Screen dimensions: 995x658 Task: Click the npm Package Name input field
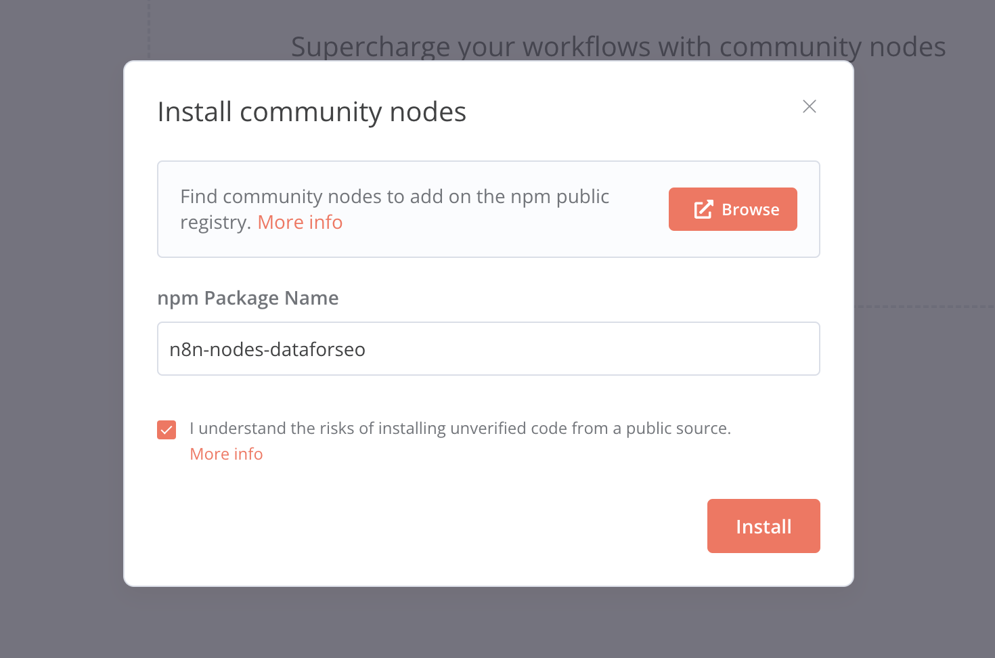[x=488, y=349]
